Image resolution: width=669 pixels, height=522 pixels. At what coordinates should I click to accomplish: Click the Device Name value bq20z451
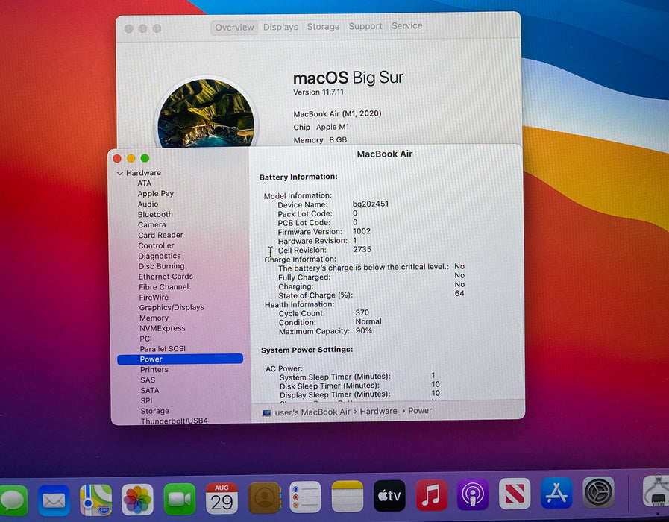[x=371, y=204]
